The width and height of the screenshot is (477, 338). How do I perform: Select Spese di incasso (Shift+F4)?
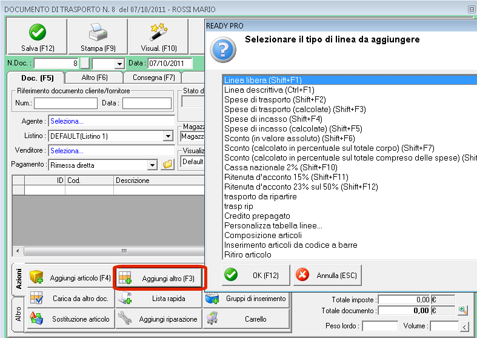(350, 119)
